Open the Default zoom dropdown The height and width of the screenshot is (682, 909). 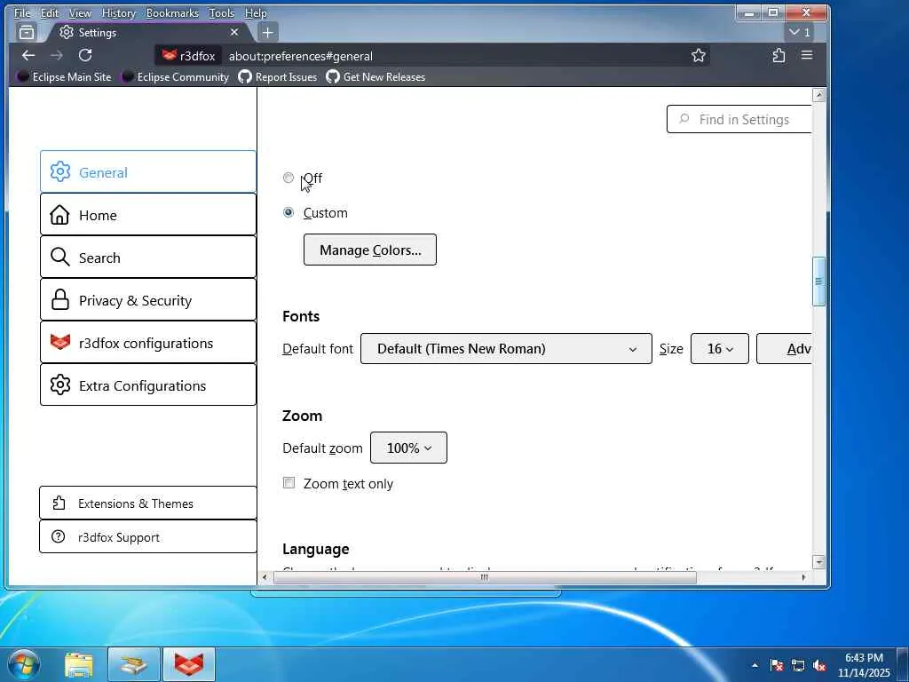408,448
